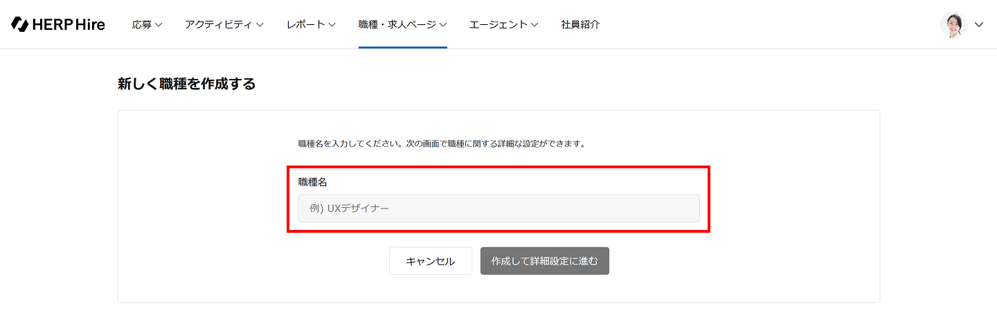Expand the chevron next to the avatar
997x311 pixels.
[x=979, y=24]
